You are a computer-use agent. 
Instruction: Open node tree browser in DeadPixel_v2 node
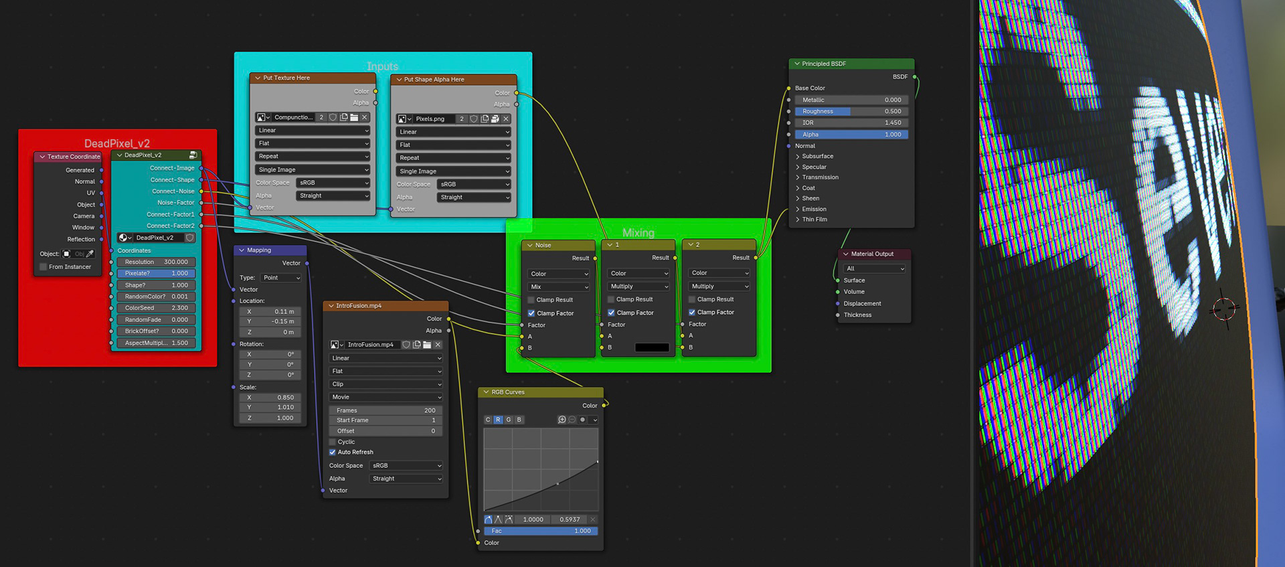pyautogui.click(x=125, y=238)
